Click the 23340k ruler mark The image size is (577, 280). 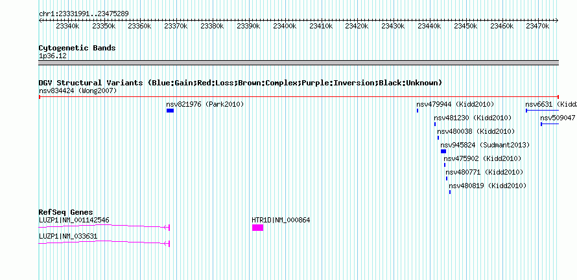pos(67,26)
